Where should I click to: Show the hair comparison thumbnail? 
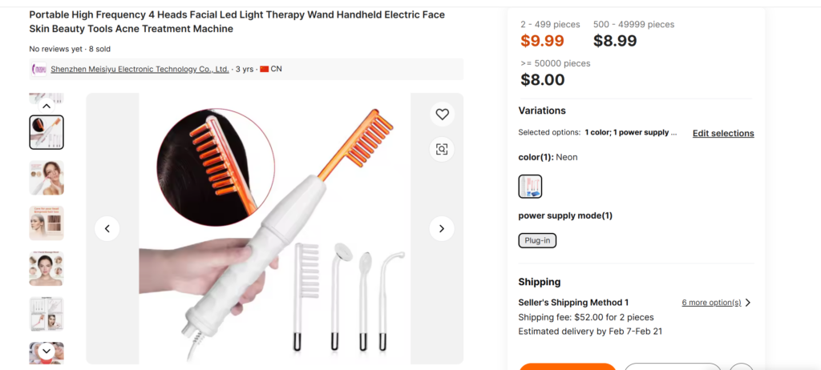[x=47, y=223]
